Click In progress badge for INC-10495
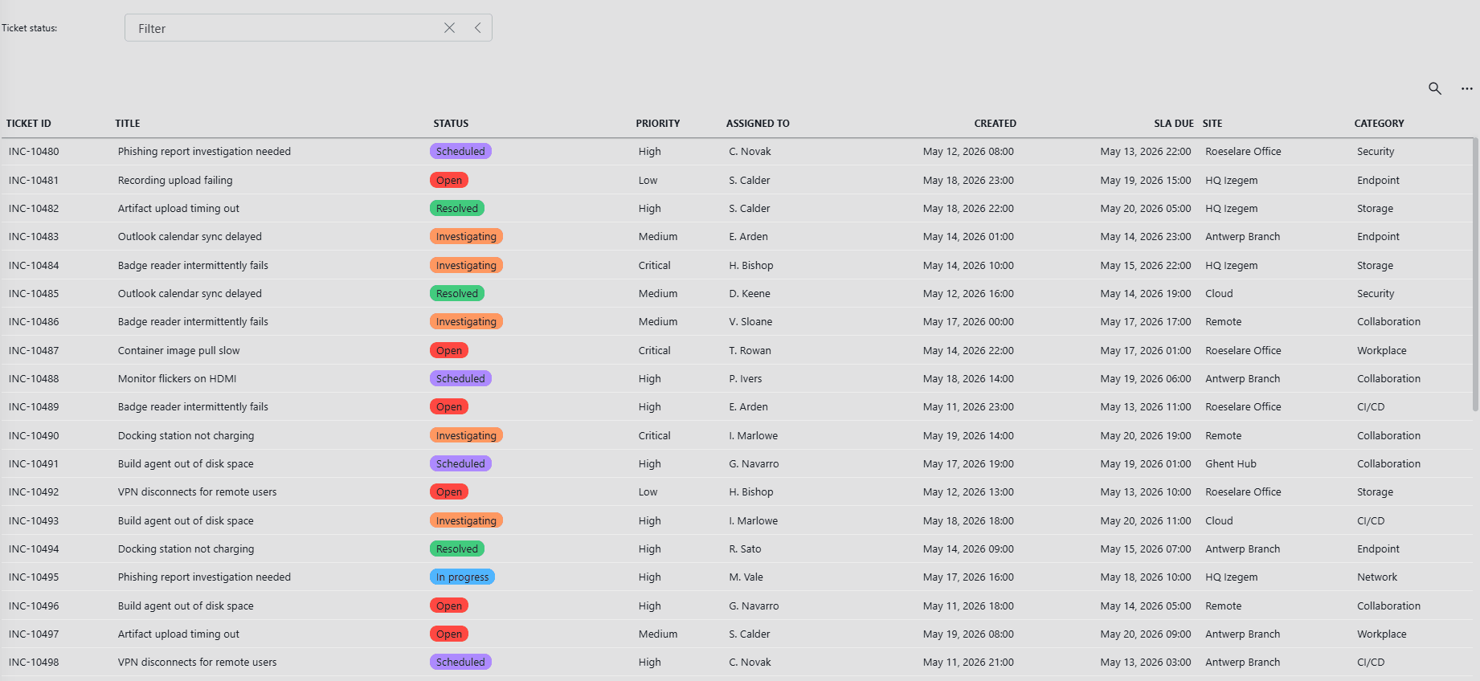This screenshot has height=681, width=1480. click(x=462, y=577)
